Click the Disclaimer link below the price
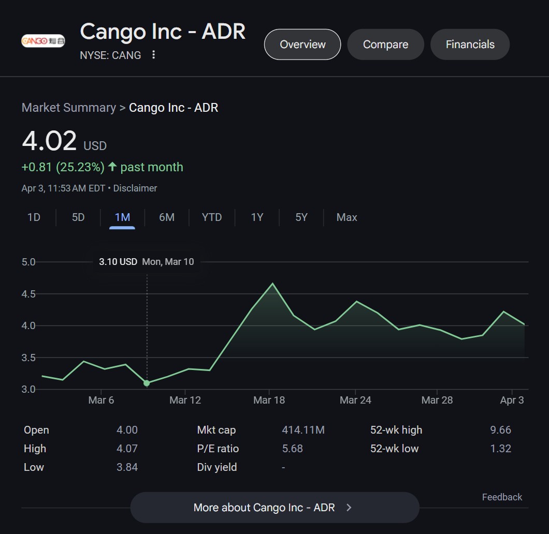The image size is (549, 534). pyautogui.click(x=135, y=188)
